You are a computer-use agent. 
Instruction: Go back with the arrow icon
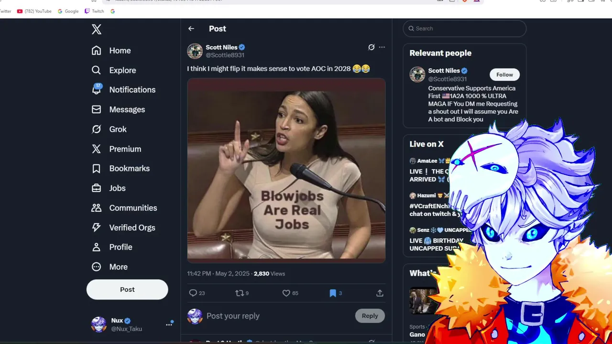191,29
